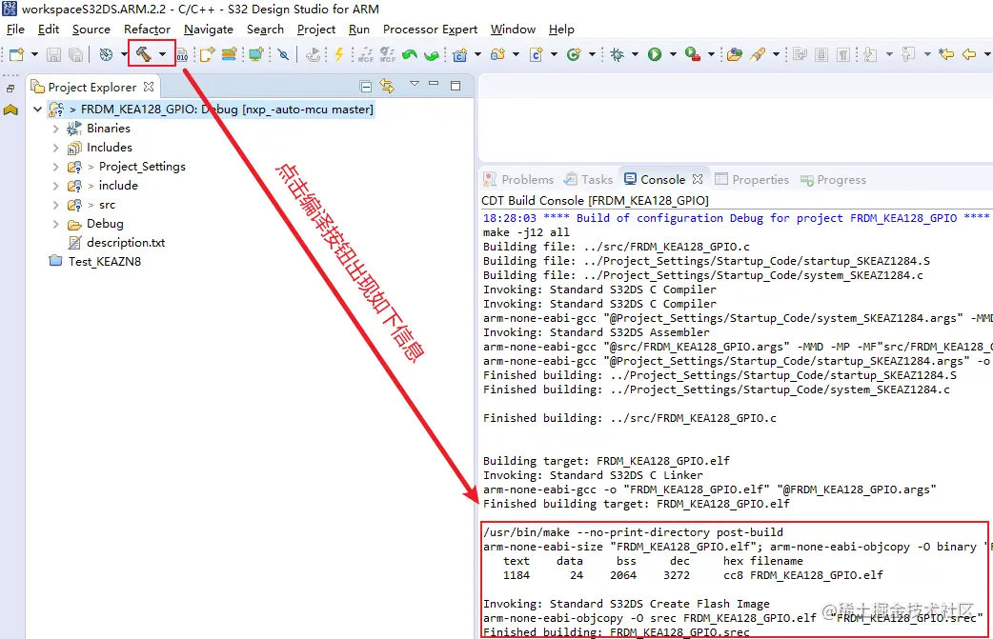Viewport: 993px width, 639px height.
Task: Click the Search flashlight toolbar icon
Action: (758, 54)
